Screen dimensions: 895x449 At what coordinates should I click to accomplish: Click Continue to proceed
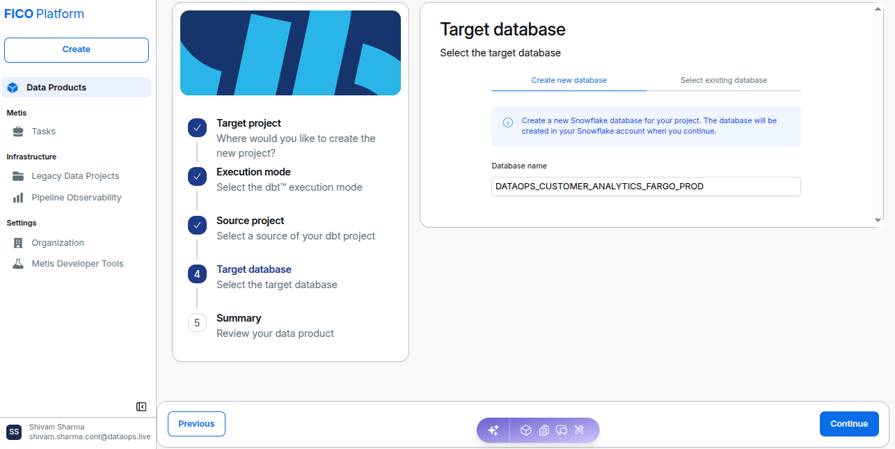click(849, 424)
